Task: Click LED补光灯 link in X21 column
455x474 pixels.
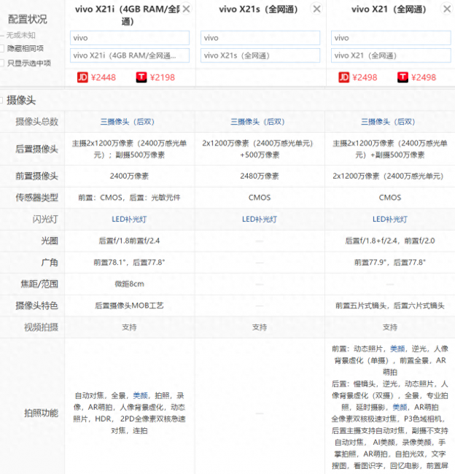Action: pyautogui.click(x=390, y=219)
